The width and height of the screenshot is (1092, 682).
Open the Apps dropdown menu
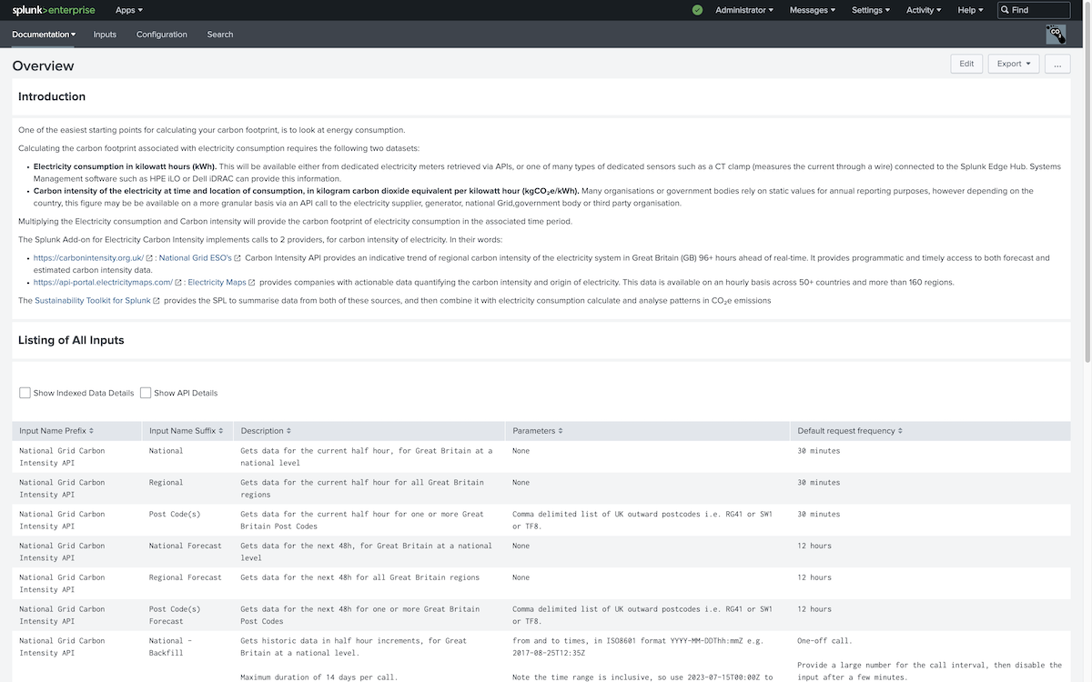[x=129, y=10]
